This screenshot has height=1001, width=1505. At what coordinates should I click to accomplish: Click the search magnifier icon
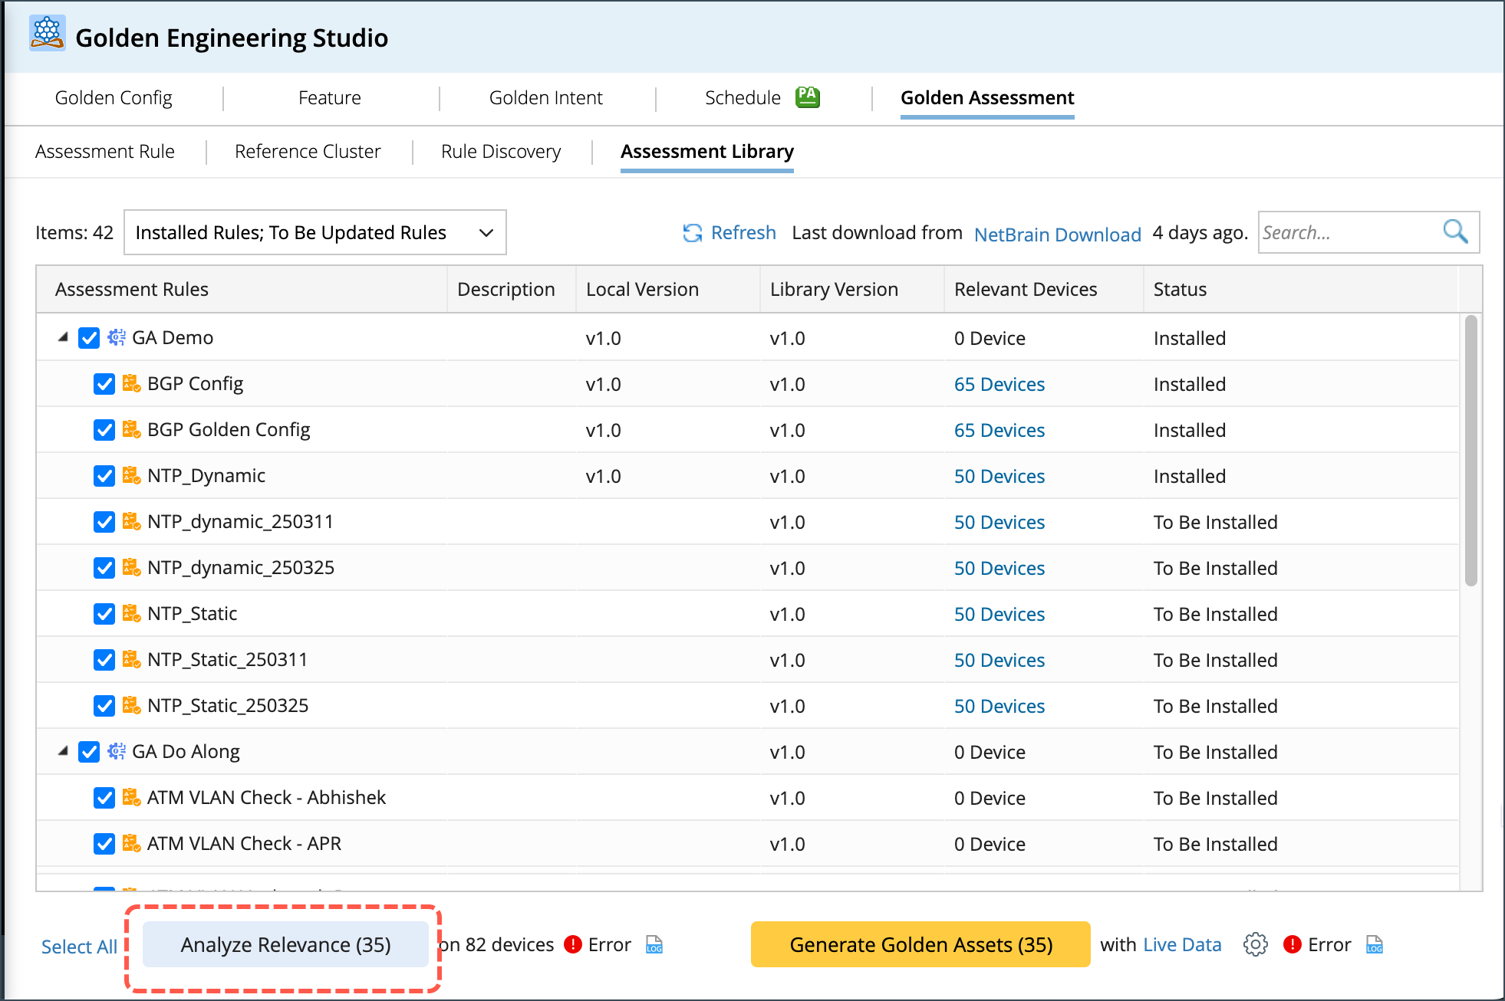tap(1454, 231)
